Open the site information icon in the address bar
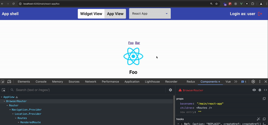This screenshot has width=268, height=125. click(x=20, y=4)
